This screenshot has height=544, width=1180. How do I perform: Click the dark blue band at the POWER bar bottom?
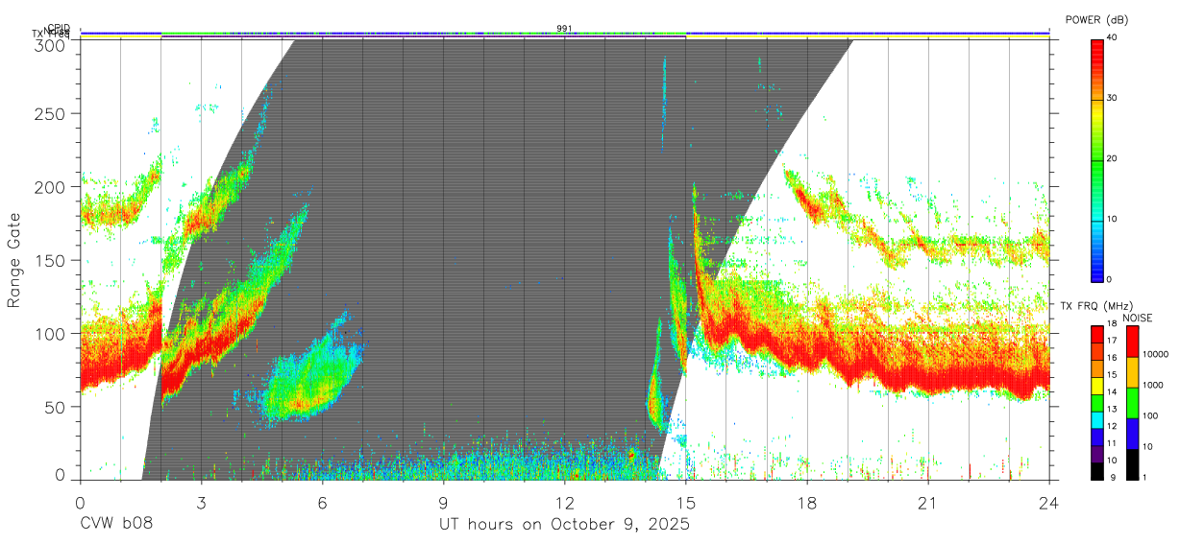point(1097,272)
